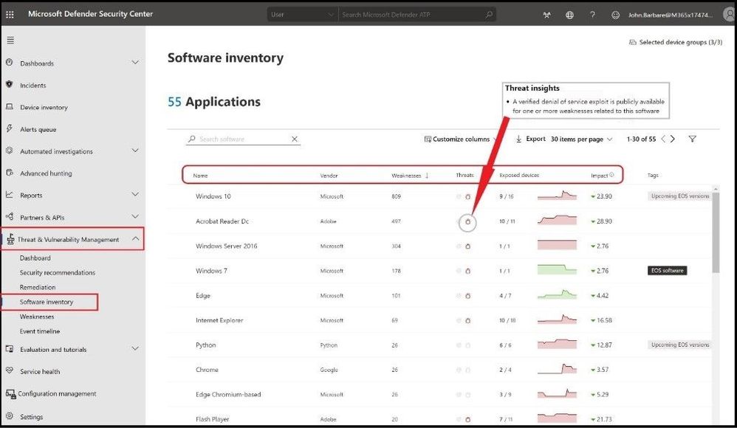Click Upcoming EOS versions tag on Windows 10
737x428 pixels.
click(x=679, y=196)
